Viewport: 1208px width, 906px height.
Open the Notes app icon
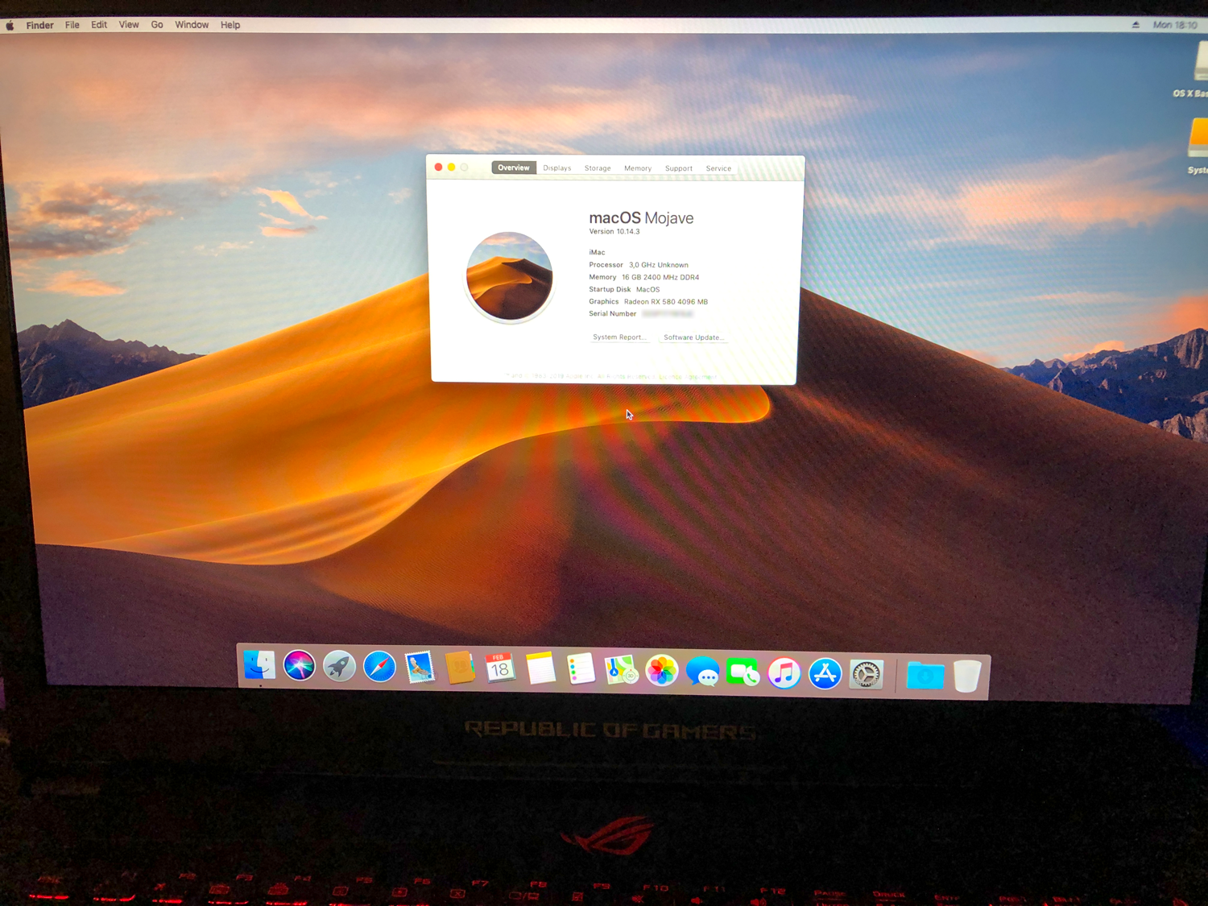point(540,668)
